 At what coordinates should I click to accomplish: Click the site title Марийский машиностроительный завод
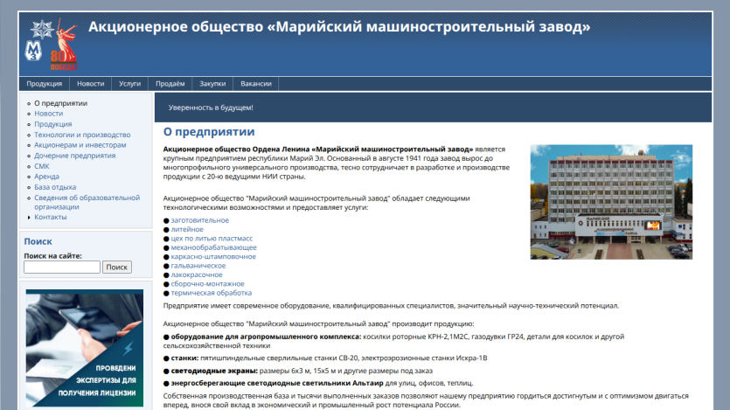[339, 27]
